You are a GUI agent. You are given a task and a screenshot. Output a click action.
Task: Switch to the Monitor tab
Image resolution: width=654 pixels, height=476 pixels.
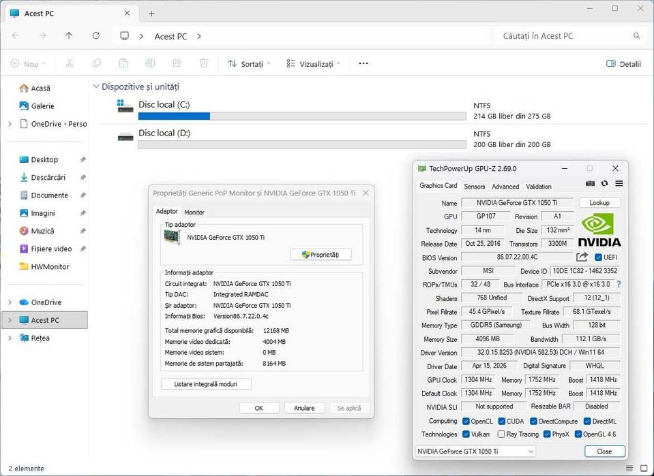coord(194,212)
